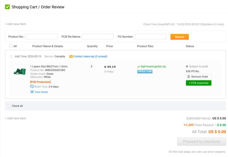
Task: Click the Share&Sell badge icon
Action: click(145, 71)
